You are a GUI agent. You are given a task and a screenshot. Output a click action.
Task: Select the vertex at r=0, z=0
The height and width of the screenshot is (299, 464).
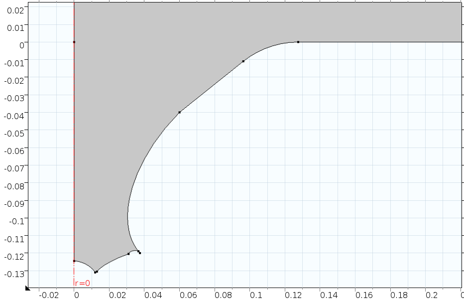coord(74,42)
